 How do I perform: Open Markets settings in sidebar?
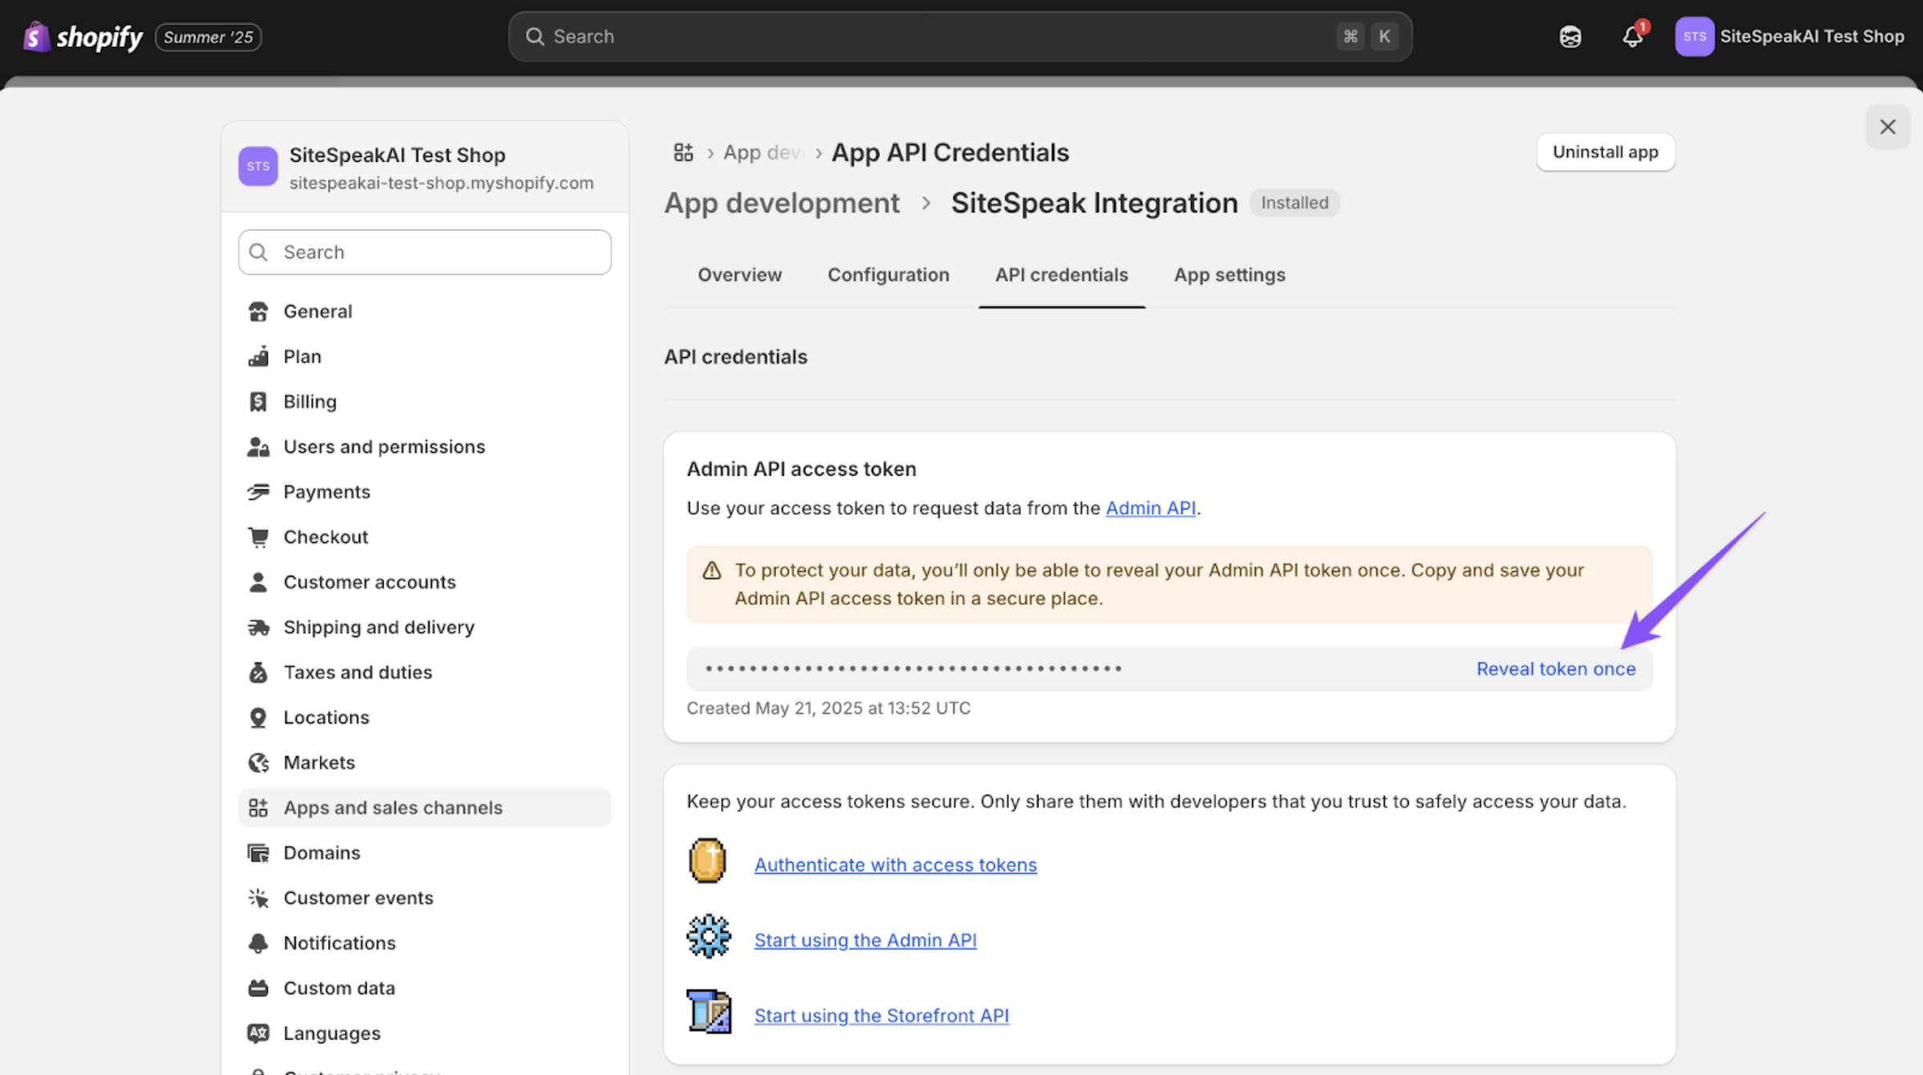[318, 763]
